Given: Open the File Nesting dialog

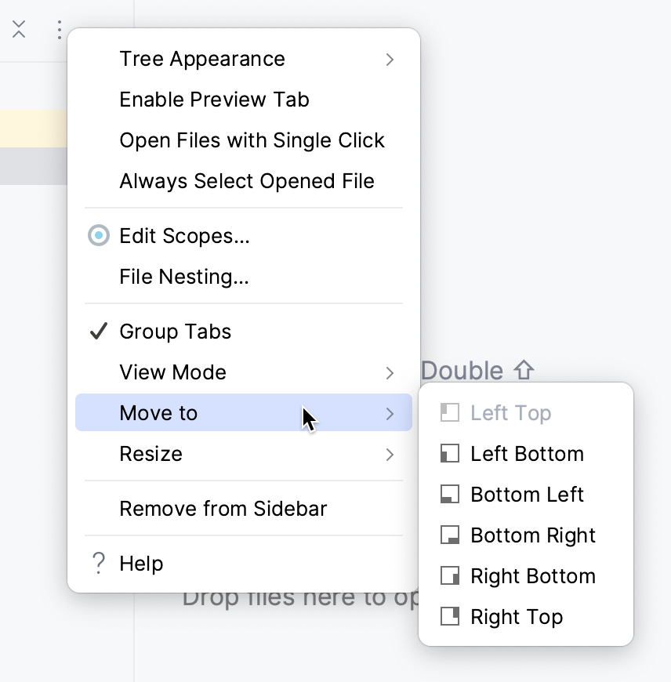Looking at the screenshot, I should (183, 277).
